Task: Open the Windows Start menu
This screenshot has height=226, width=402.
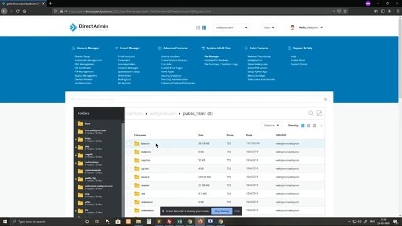Action: pos(5,222)
